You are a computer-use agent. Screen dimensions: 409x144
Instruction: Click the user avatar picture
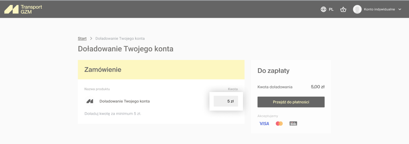click(357, 9)
